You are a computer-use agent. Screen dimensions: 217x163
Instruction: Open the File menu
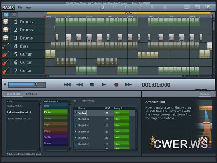[20, 7]
